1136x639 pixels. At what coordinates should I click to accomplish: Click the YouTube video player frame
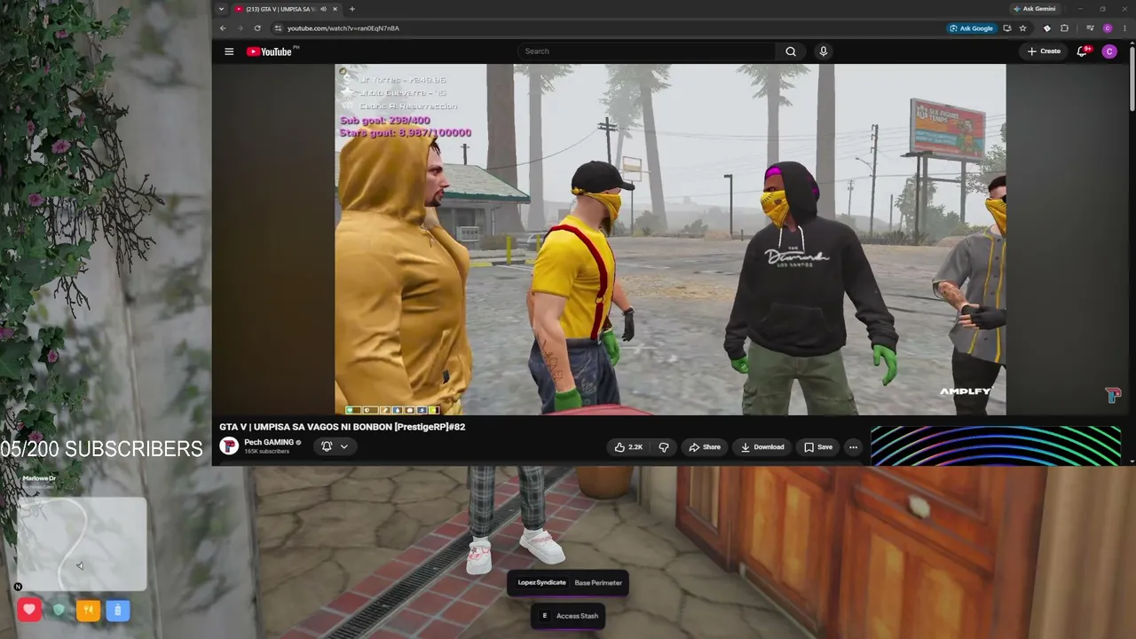[x=670, y=240]
